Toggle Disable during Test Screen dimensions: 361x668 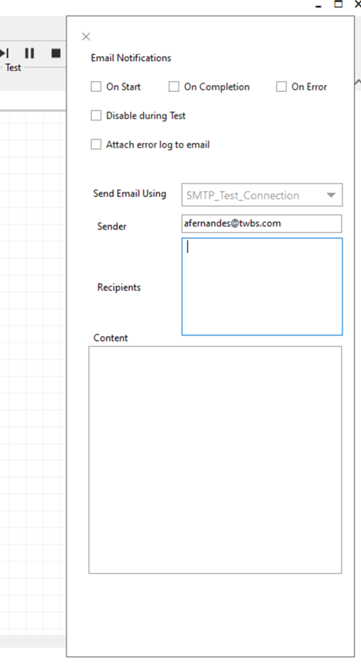tap(96, 115)
